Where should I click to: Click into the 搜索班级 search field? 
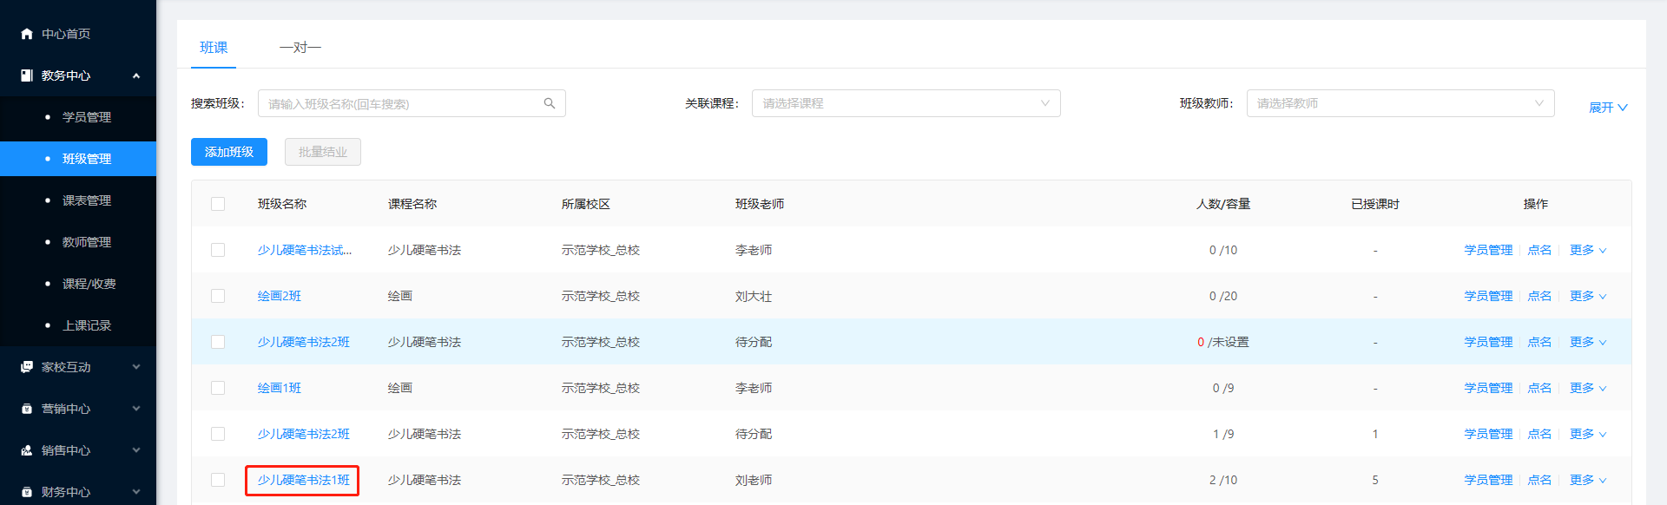(412, 103)
